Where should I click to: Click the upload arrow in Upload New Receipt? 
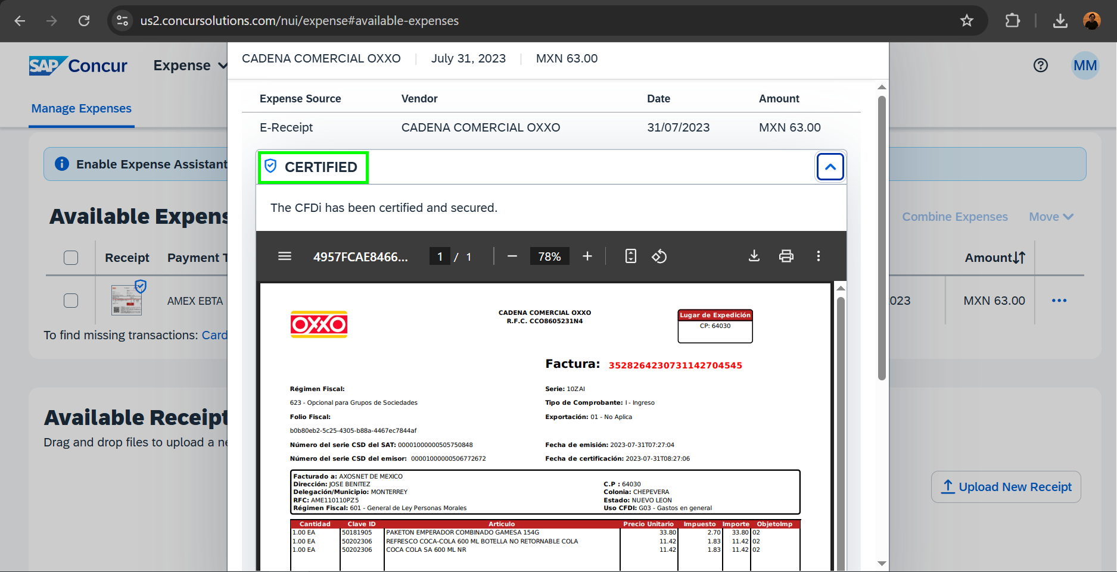coord(948,486)
